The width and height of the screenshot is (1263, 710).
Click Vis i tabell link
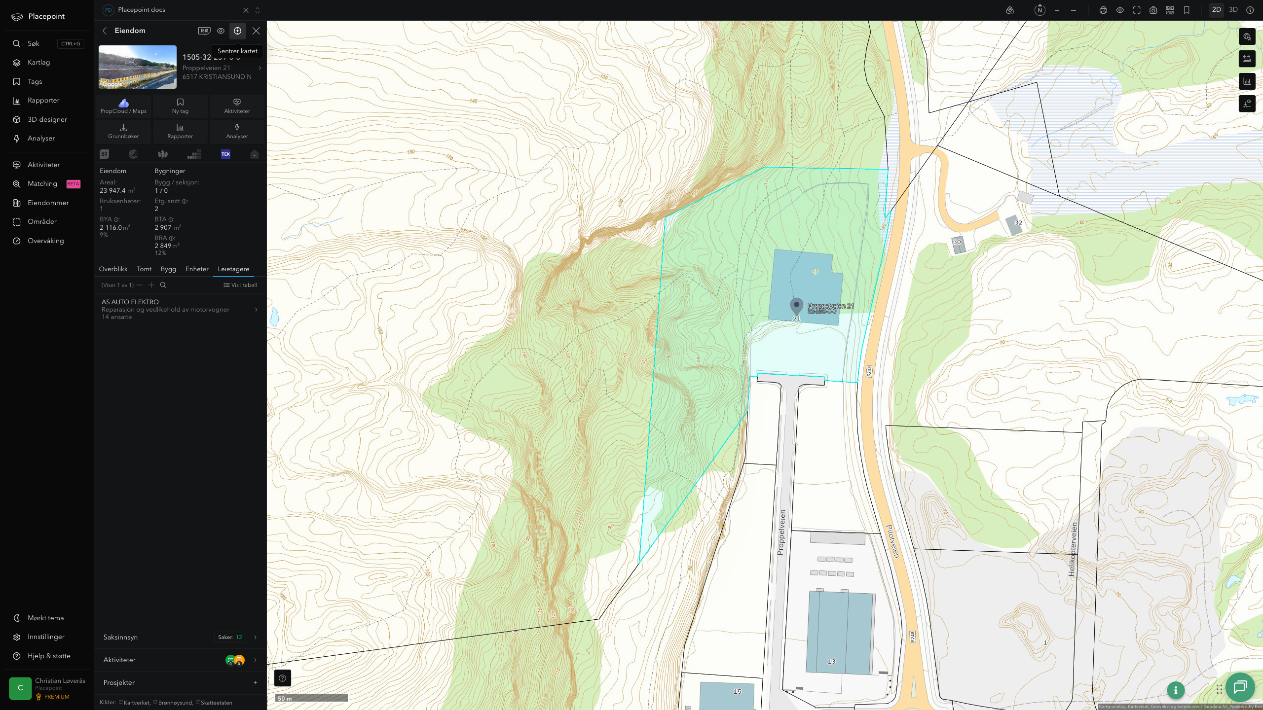click(240, 285)
